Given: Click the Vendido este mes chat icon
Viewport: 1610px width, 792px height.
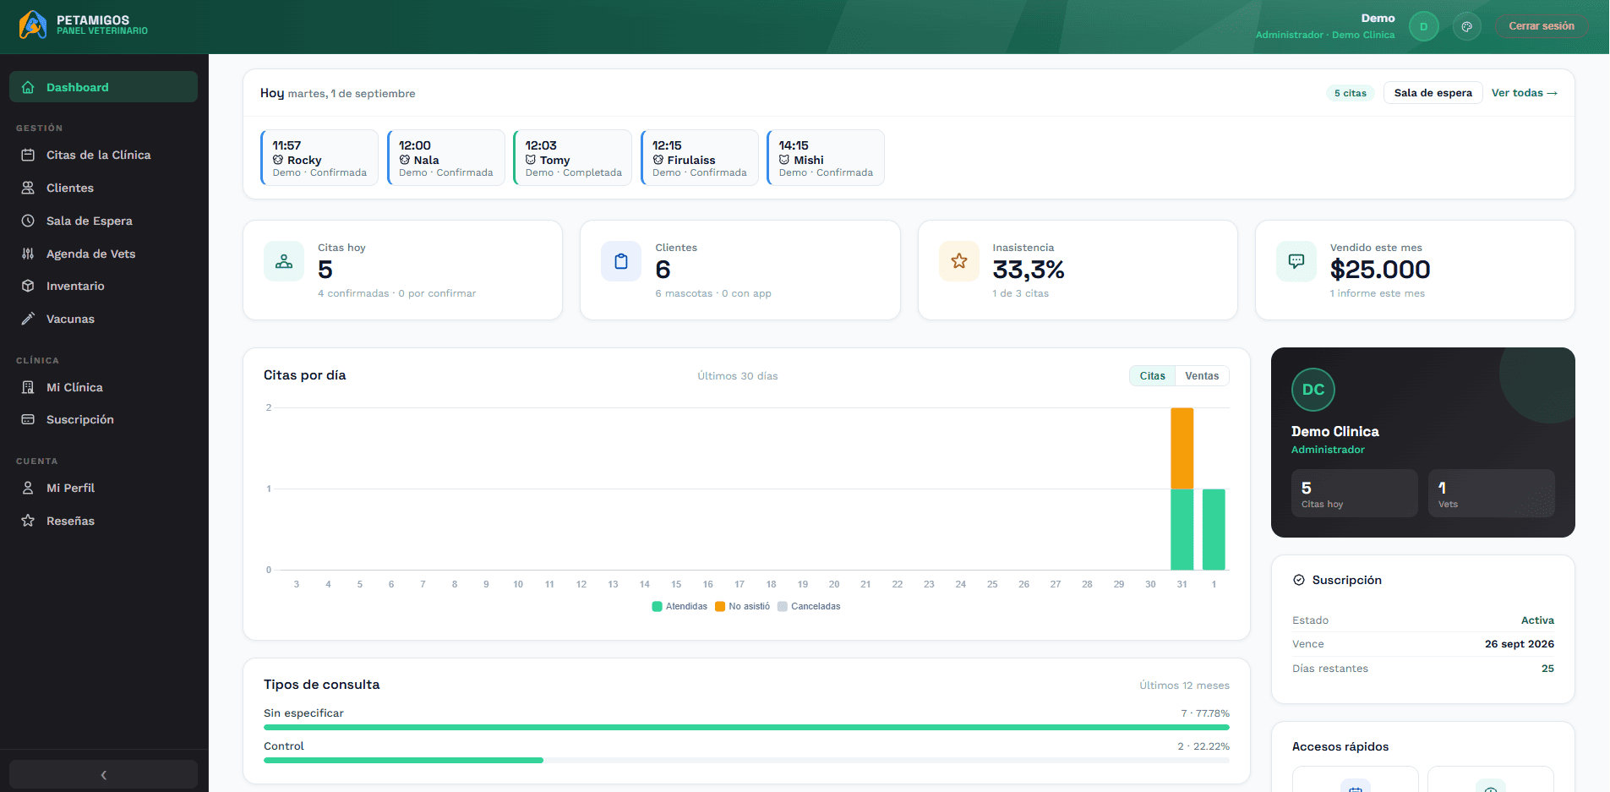Looking at the screenshot, I should pyautogui.click(x=1296, y=261).
